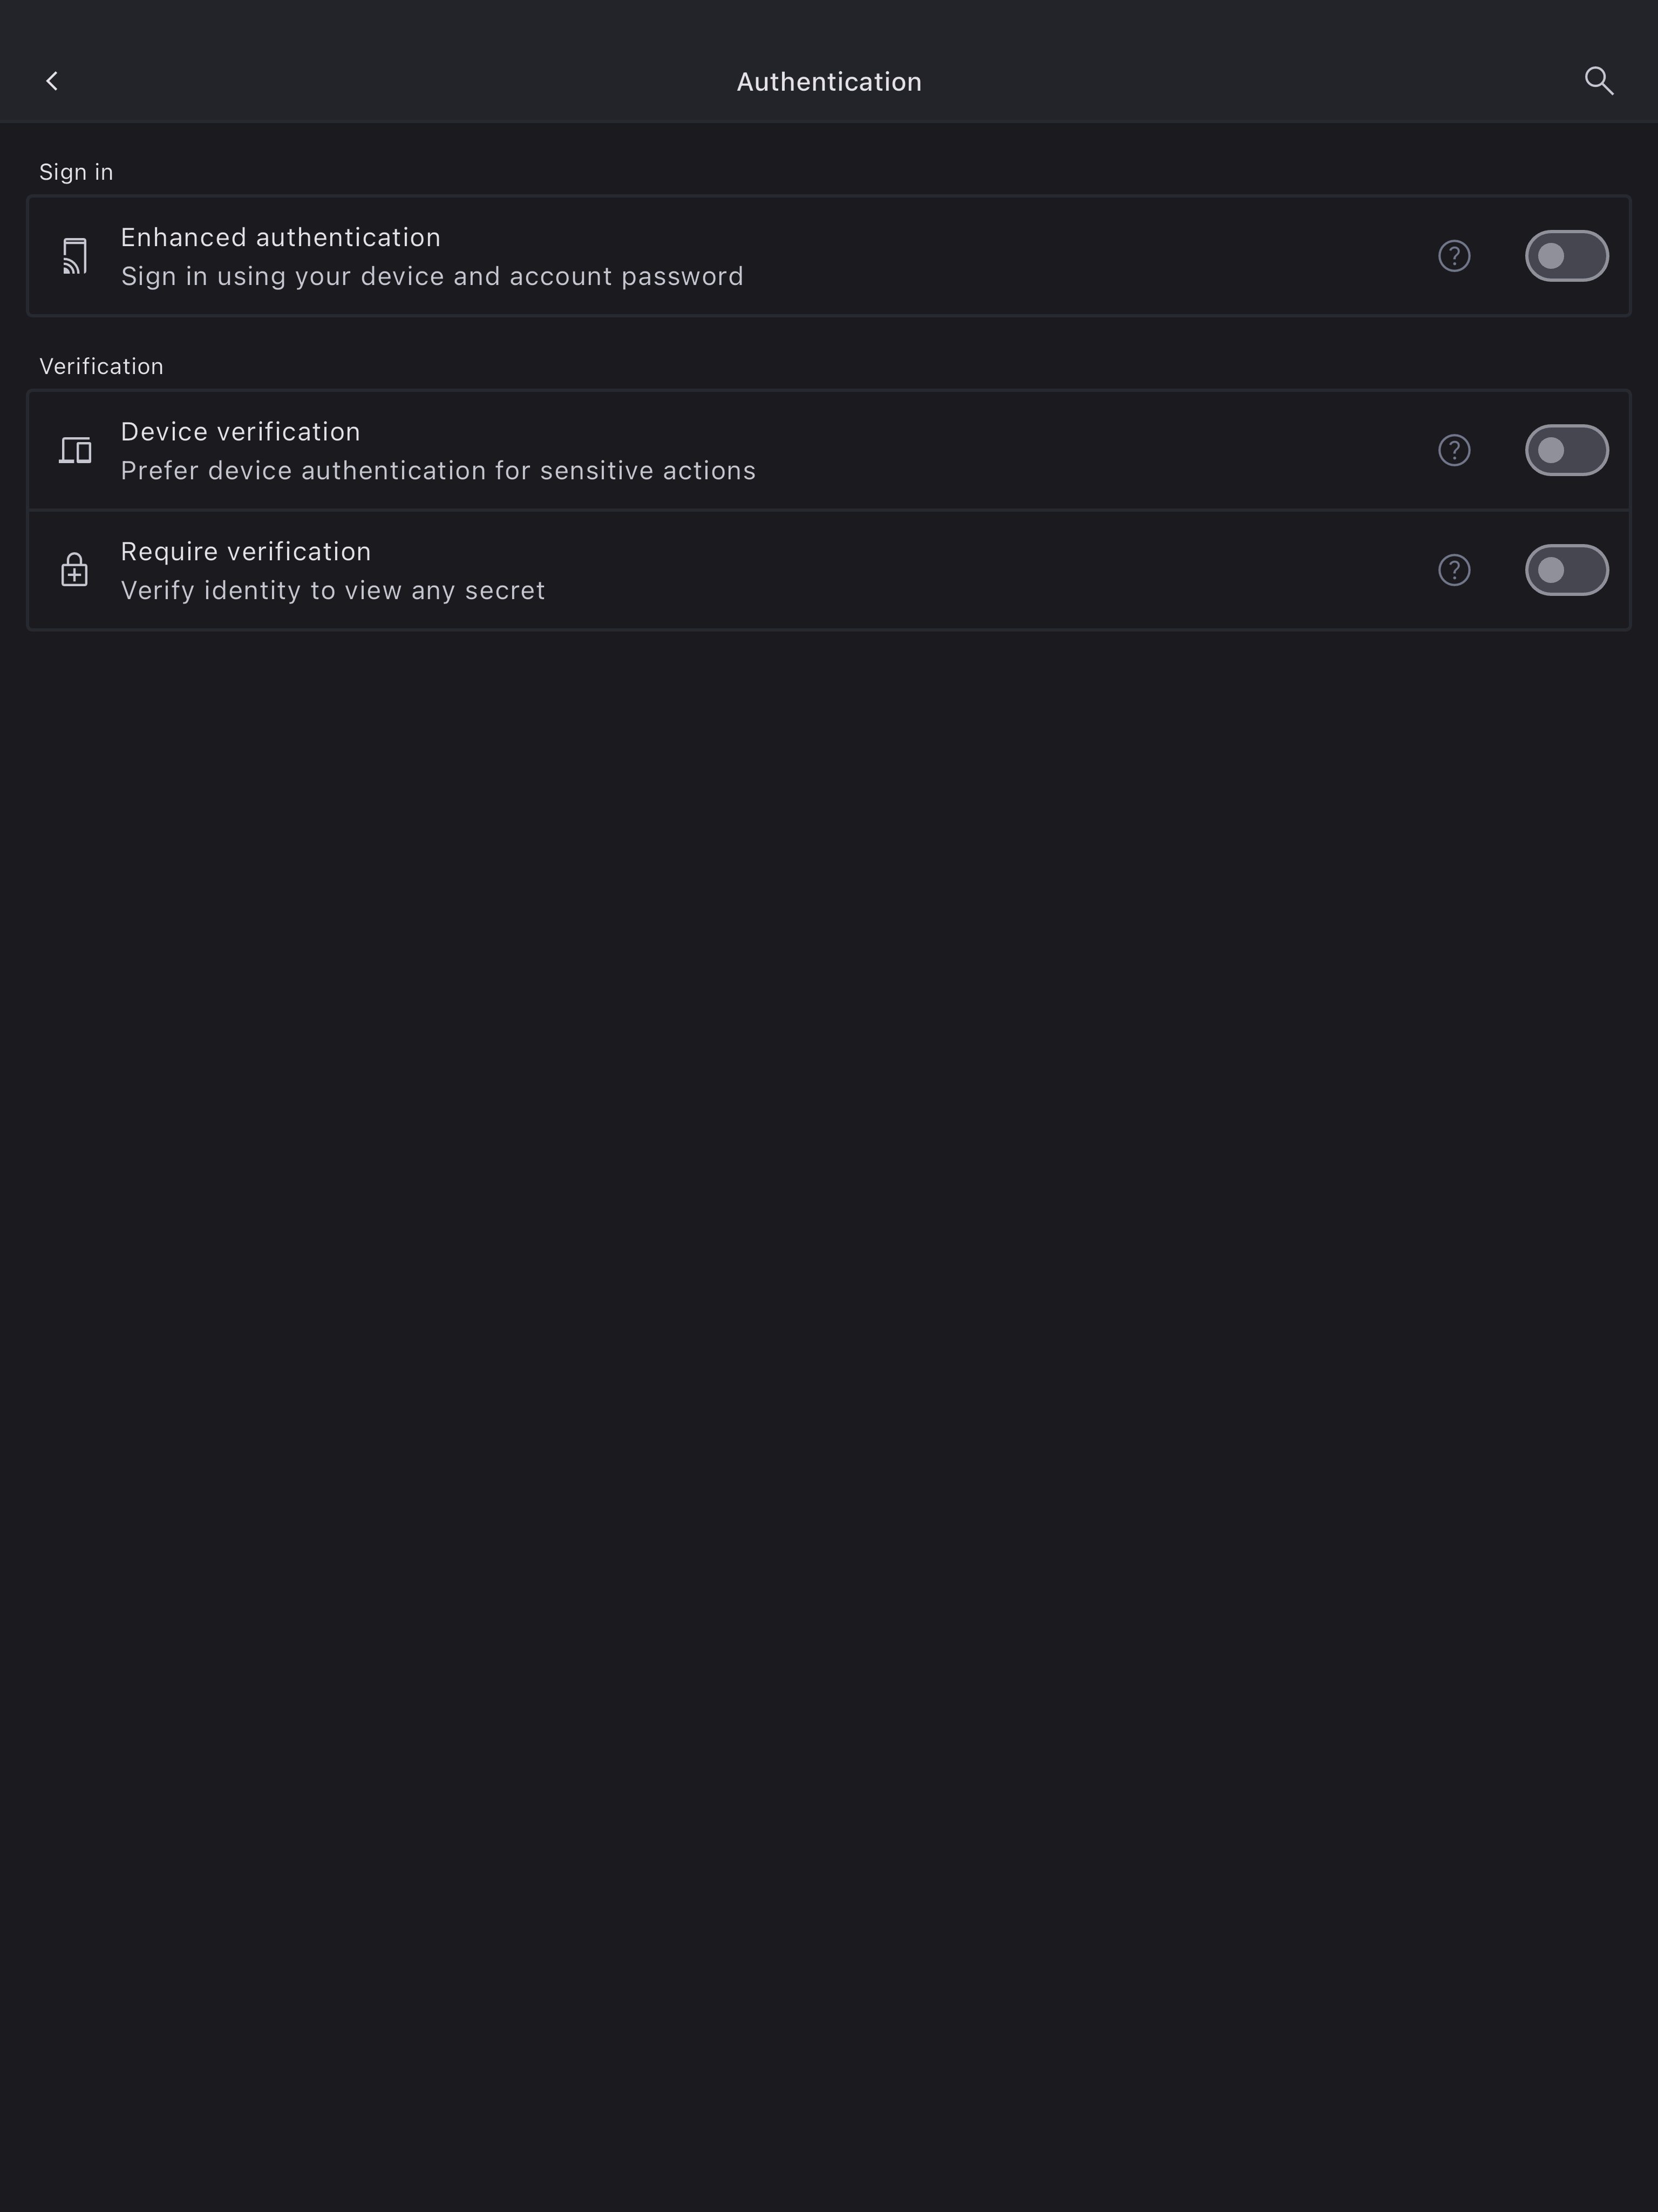Click the Verification section header
Screen dimensions: 1658x2212
coord(101,366)
